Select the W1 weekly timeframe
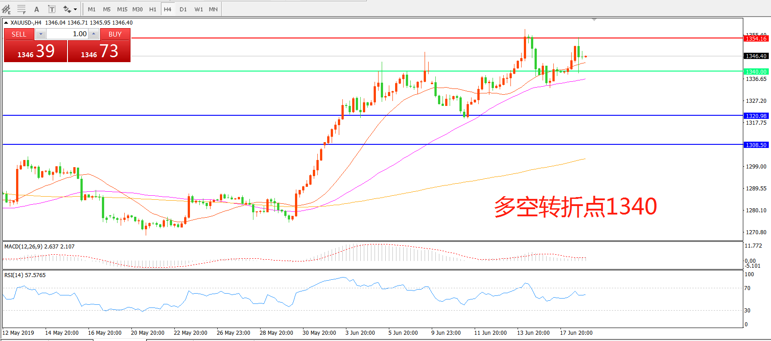771x341 pixels. 198,9
